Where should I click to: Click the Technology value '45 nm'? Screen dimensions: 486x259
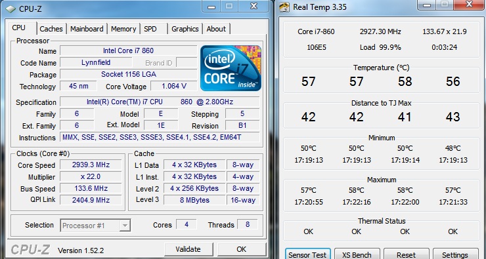78,86
